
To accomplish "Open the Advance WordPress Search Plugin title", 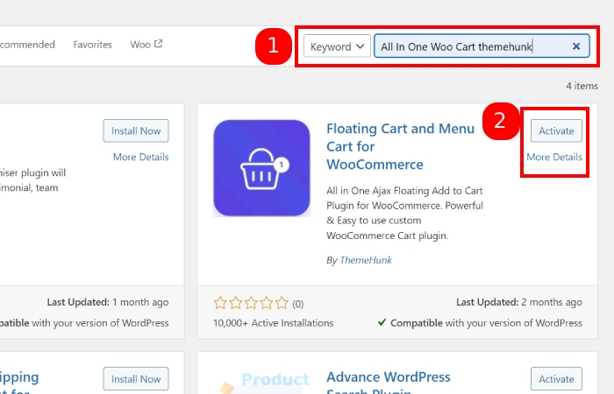I will click(x=389, y=383).
